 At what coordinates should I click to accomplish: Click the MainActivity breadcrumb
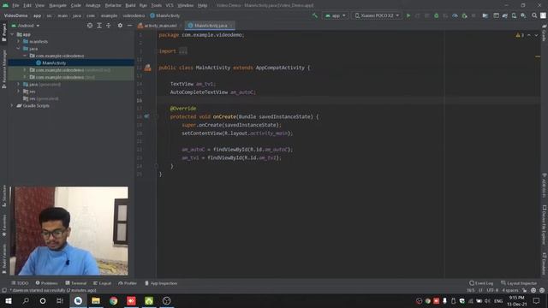(165, 15)
